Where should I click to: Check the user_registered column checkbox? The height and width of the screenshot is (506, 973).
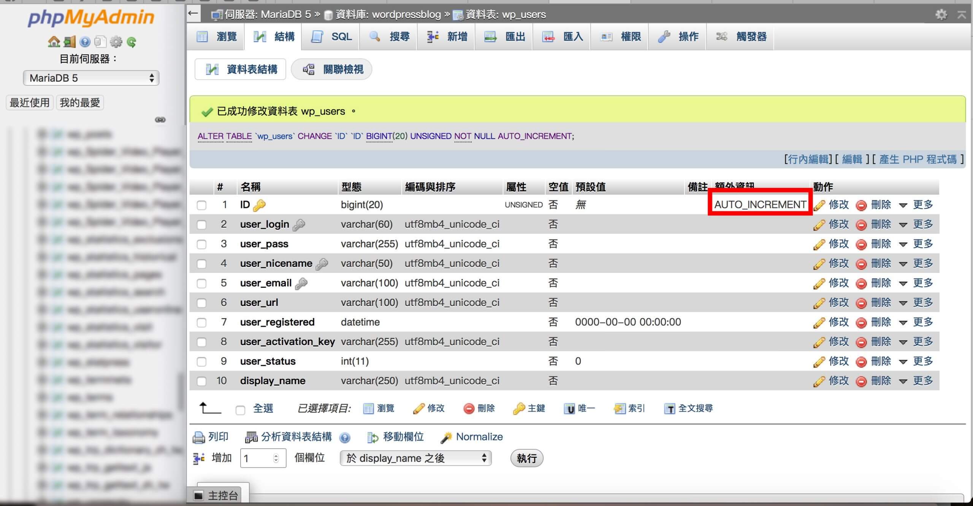click(201, 322)
